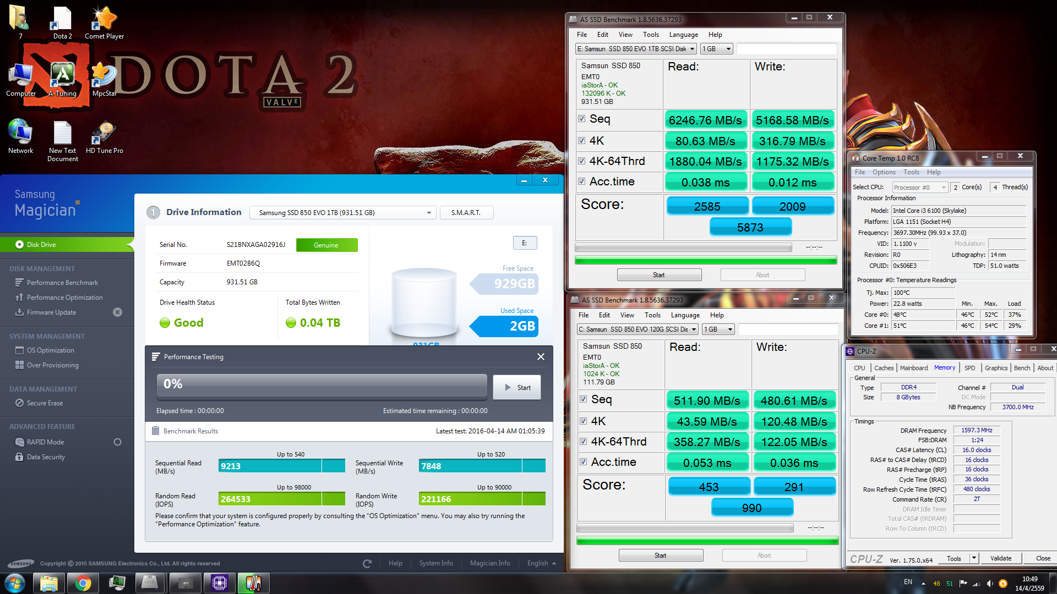
Task: Open Google Chrome from taskbar
Action: (x=83, y=583)
